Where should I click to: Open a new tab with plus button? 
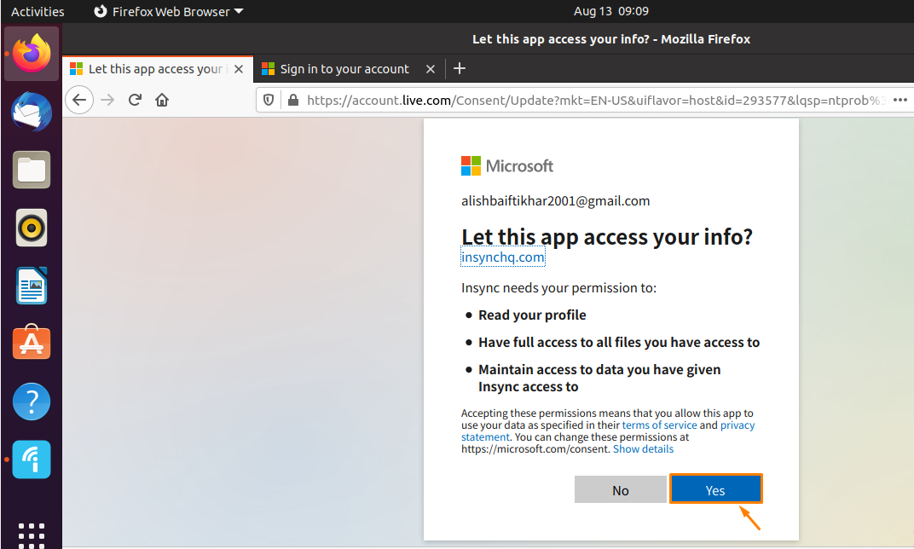click(x=460, y=69)
